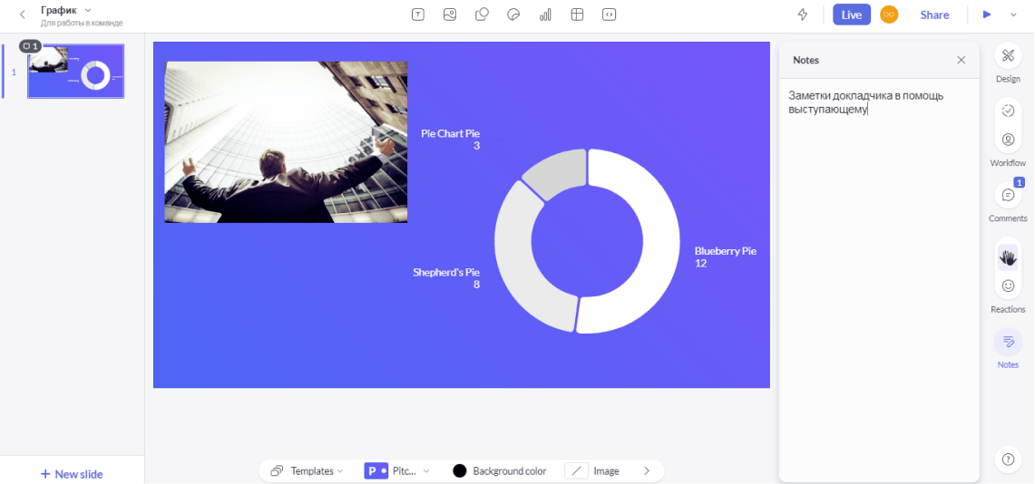The height and width of the screenshot is (484, 1035).
Task: Insert a text box from toolbar
Action: click(x=418, y=15)
